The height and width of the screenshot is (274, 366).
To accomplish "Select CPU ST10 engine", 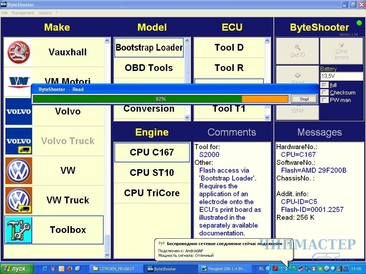I will [152, 173].
